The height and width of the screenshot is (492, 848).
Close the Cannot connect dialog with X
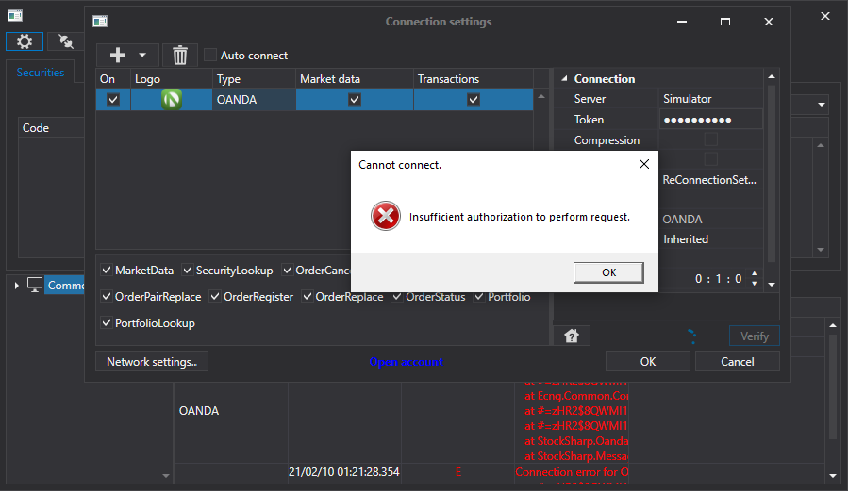[643, 165]
